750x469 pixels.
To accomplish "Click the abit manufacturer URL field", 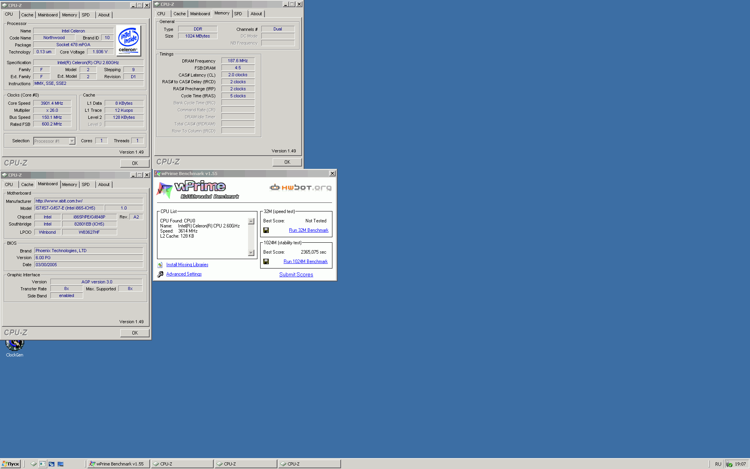I will tap(89, 201).
